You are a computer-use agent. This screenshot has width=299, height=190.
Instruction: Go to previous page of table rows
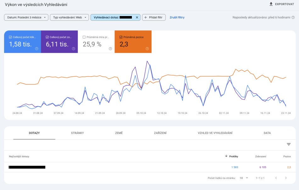[x=276, y=178]
